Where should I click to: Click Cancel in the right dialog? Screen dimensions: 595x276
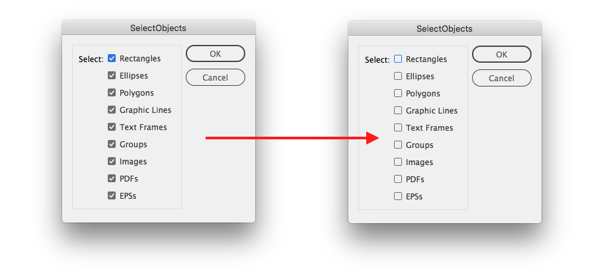tap(501, 78)
